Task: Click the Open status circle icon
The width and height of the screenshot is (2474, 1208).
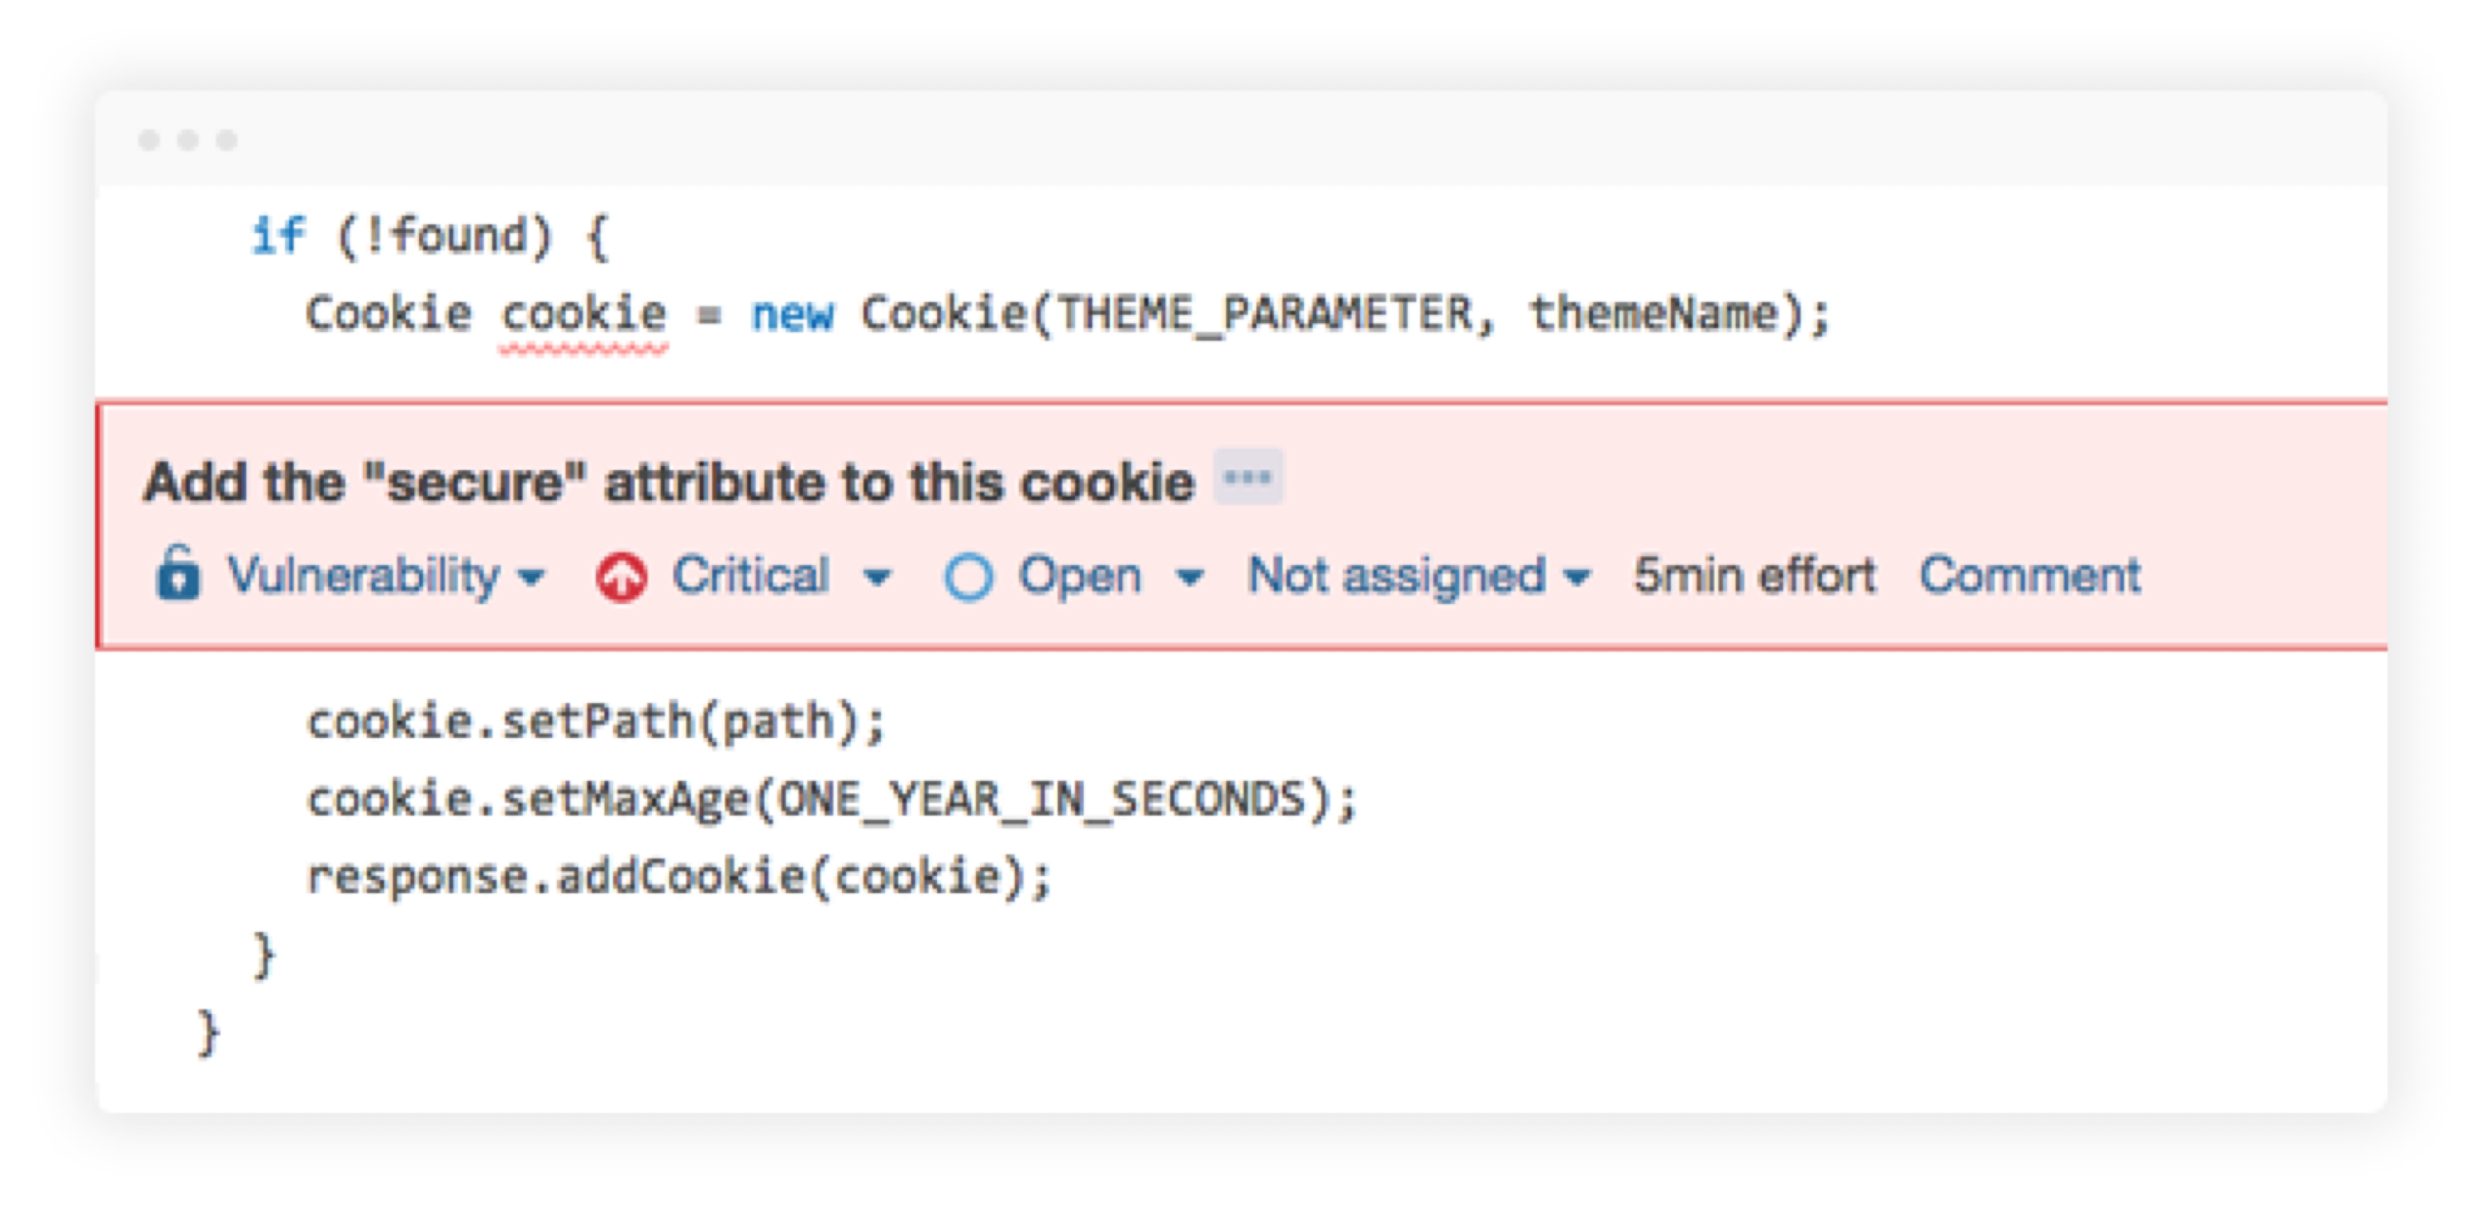Action: [968, 577]
